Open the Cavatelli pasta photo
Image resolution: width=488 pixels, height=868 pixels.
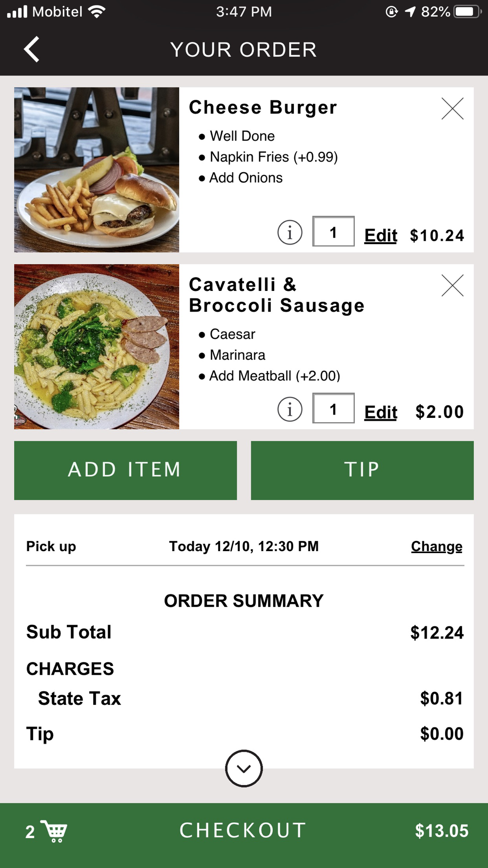click(x=97, y=347)
